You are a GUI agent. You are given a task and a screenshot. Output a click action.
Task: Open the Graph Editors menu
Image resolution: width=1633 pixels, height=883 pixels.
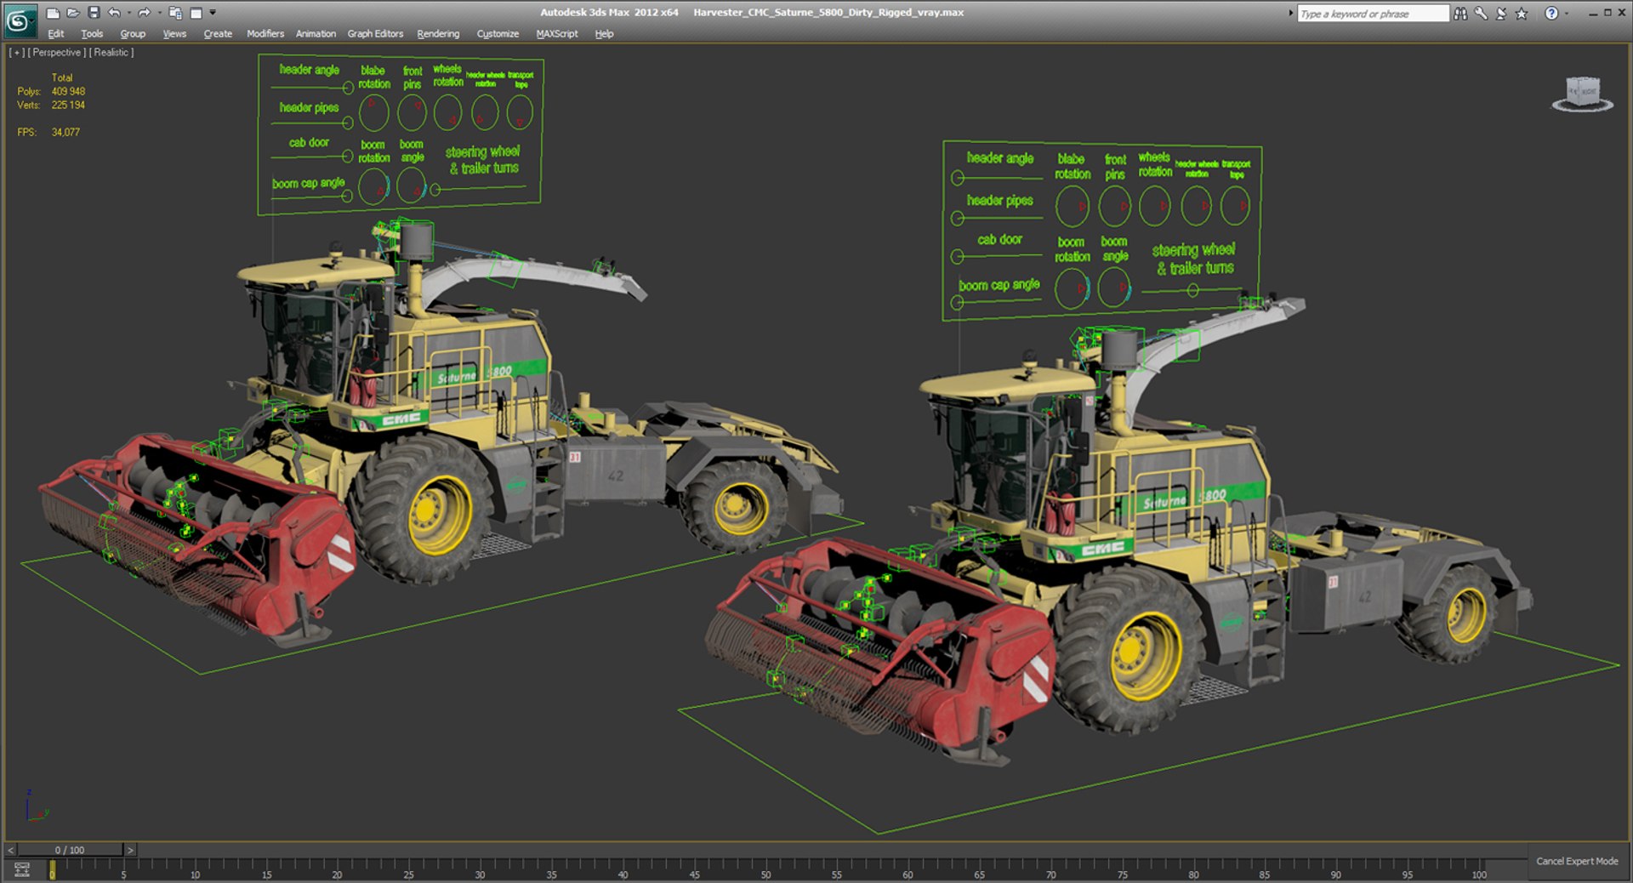pyautogui.click(x=375, y=34)
